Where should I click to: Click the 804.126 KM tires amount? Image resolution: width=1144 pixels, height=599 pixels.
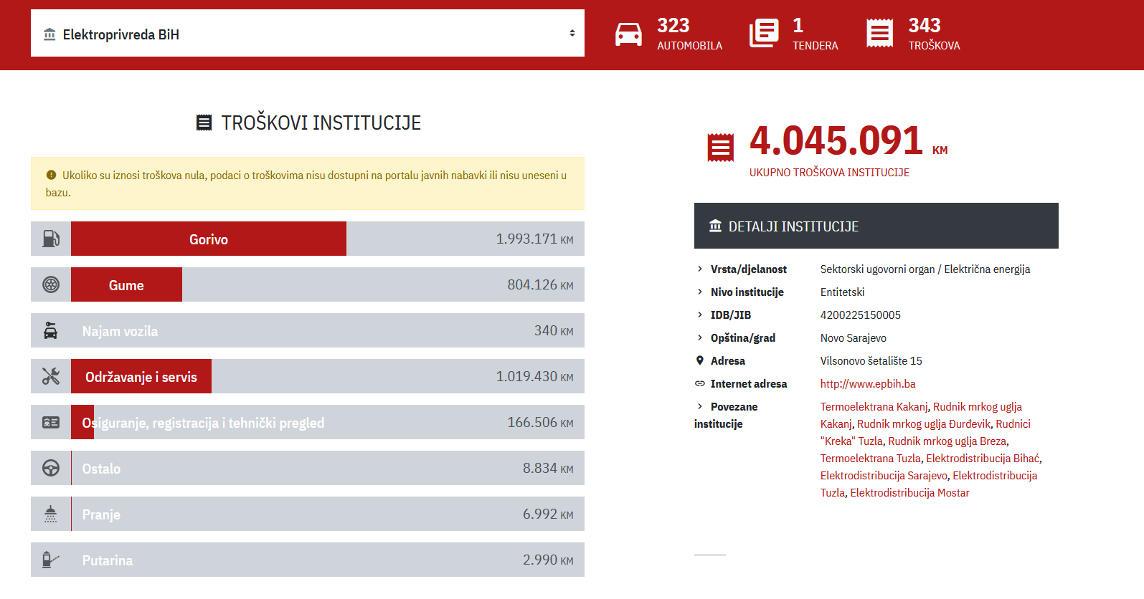(x=540, y=284)
